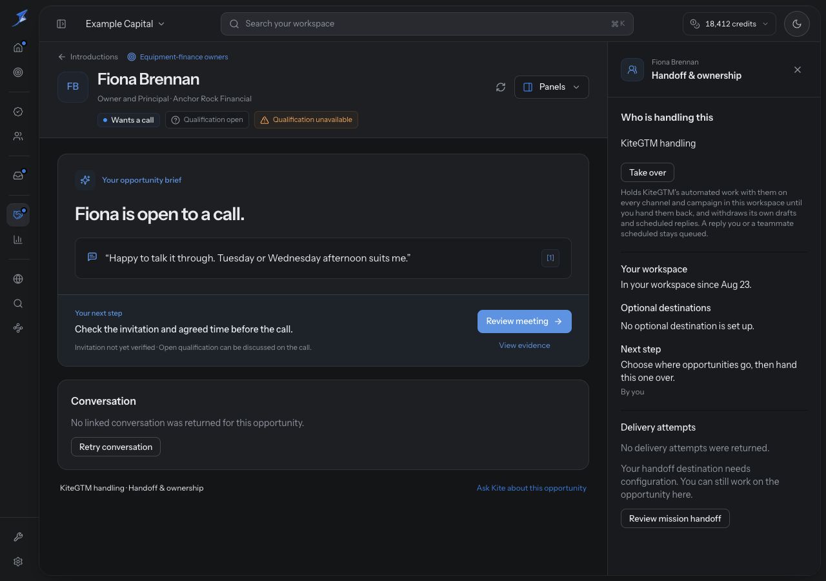Toggle the sidebar collapse button

(x=61, y=24)
